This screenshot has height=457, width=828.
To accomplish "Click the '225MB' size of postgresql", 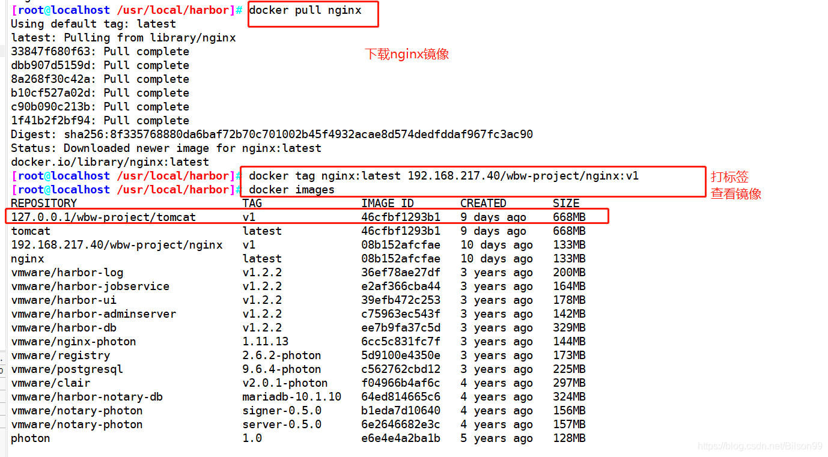I will tap(569, 369).
